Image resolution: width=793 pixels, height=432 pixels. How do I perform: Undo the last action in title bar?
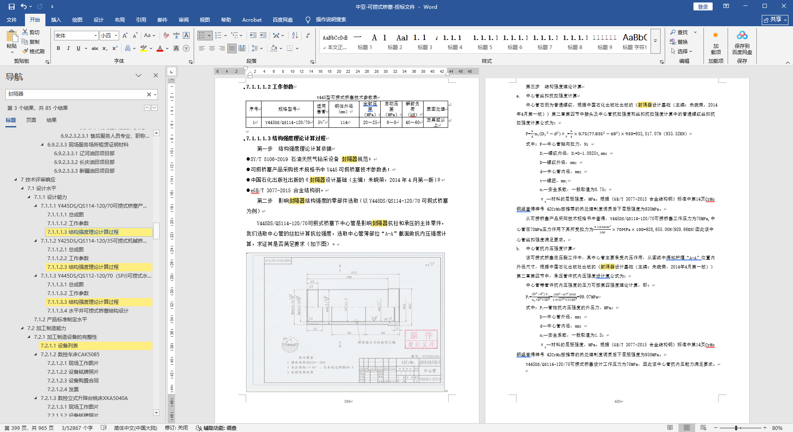click(x=24, y=7)
